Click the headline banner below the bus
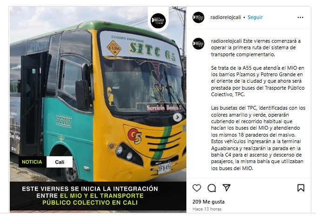Image resolution: width=316 pixels, height=217 pixels. (98, 196)
